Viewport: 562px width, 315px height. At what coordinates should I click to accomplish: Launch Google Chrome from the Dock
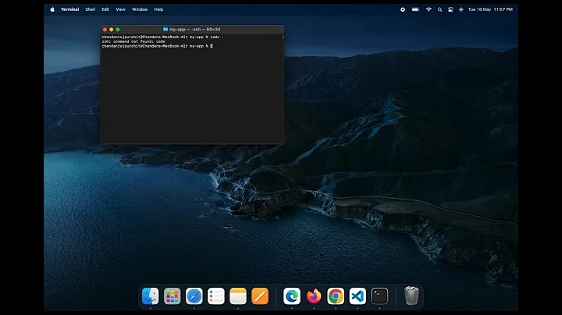(336, 296)
